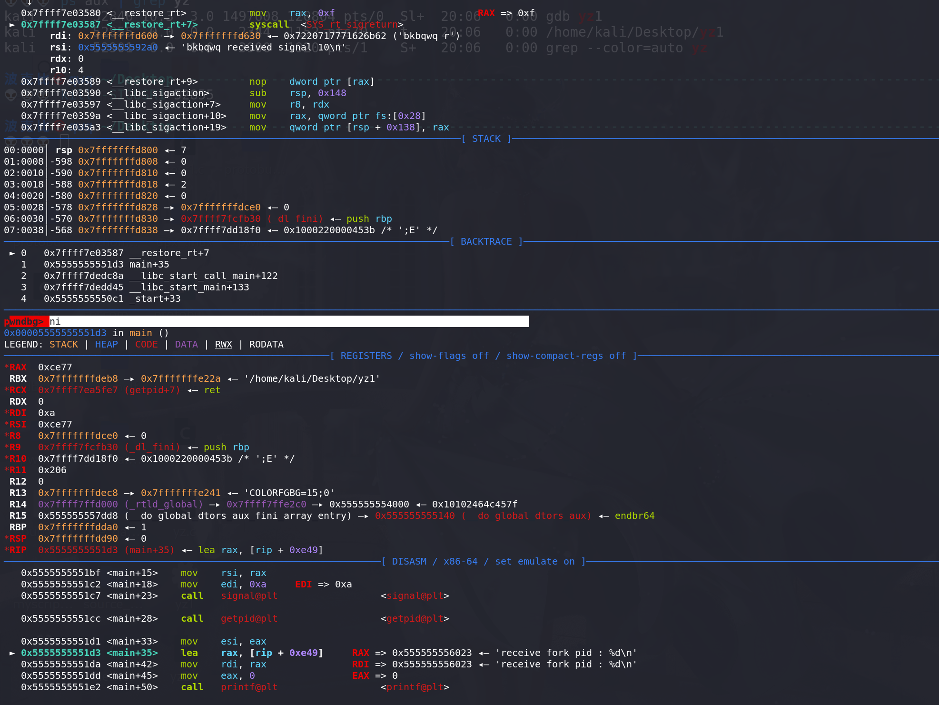Screen dimensions: 939x705
Task: Click stack address '0x7fffffffd828'
Action: (x=118, y=207)
